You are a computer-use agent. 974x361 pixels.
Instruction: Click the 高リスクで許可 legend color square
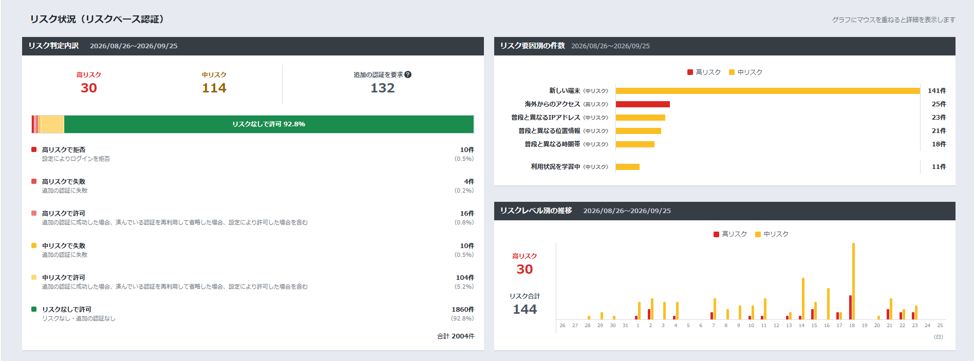pyautogui.click(x=34, y=213)
